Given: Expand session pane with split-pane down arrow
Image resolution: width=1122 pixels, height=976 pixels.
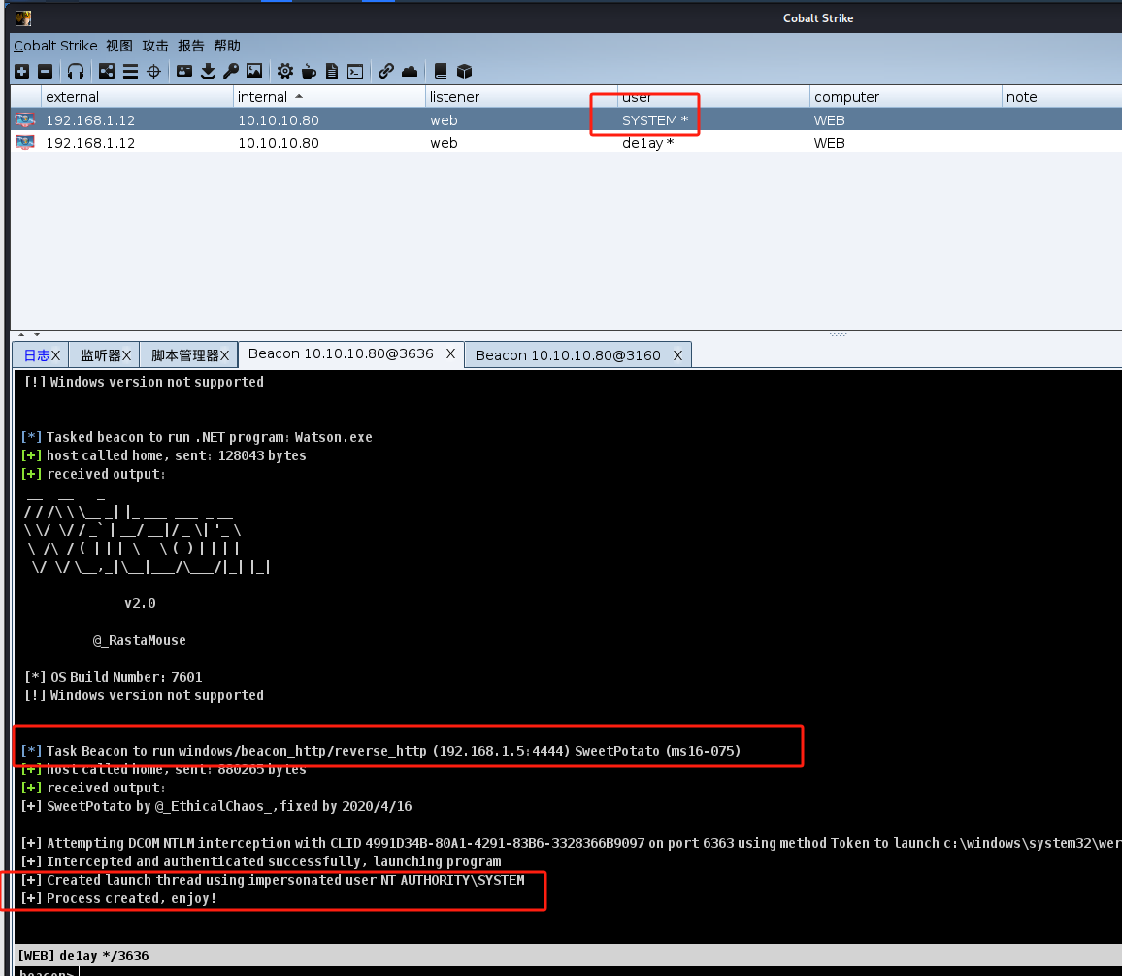Looking at the screenshot, I should [37, 334].
